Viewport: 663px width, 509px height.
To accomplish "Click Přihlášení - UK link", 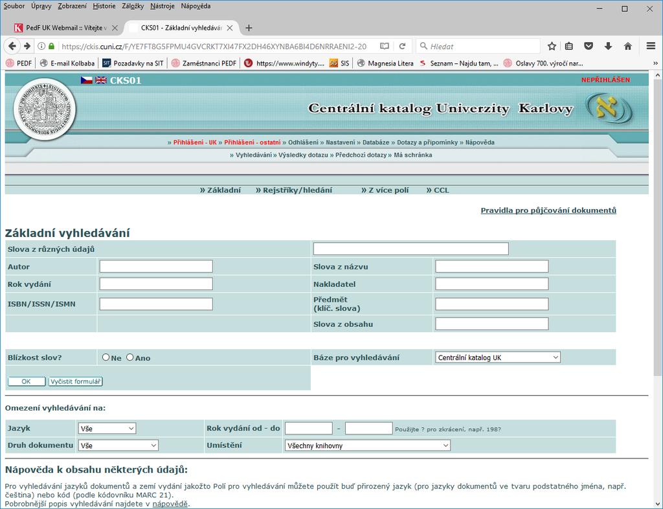I will point(195,142).
